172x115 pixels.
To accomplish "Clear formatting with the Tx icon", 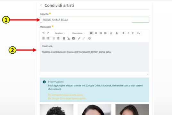I will (x=138, y=33).
